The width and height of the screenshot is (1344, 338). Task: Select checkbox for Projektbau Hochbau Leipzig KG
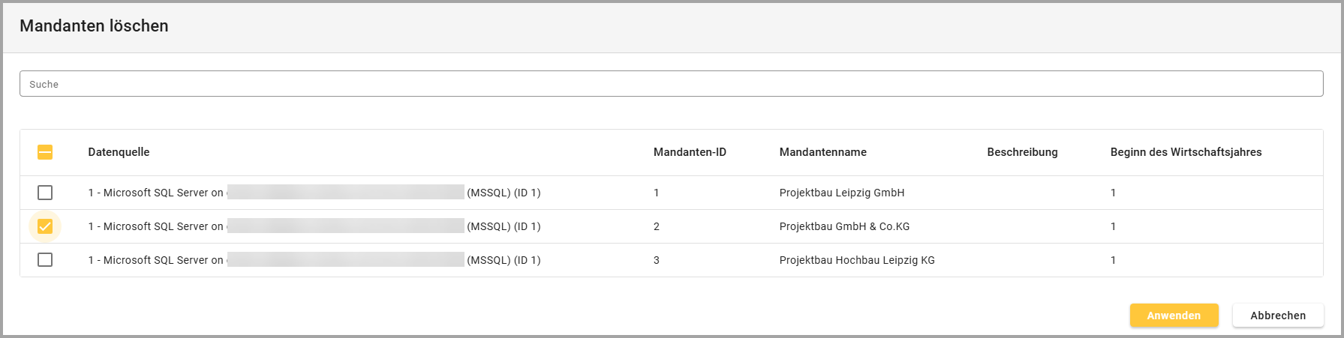45,260
